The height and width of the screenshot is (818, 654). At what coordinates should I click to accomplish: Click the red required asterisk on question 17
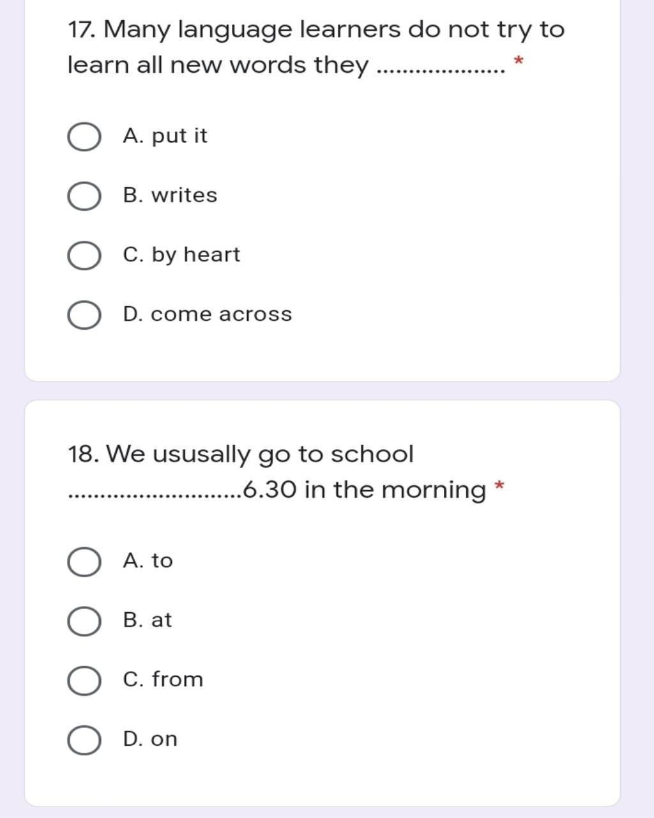pos(519,61)
